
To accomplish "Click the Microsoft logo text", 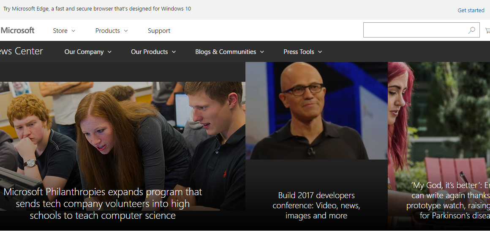I will click(x=17, y=30).
